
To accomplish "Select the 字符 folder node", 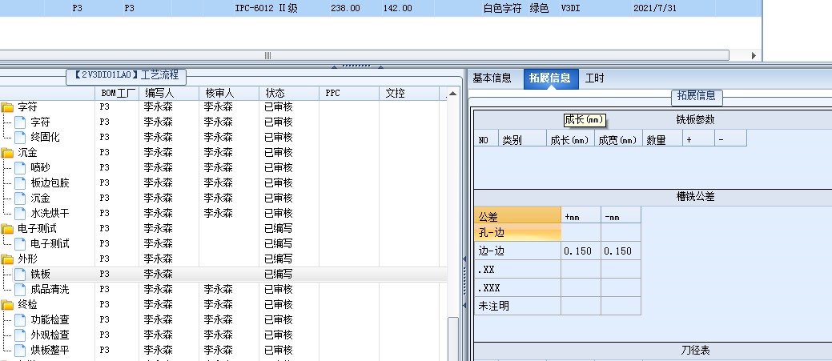I will coord(27,107).
